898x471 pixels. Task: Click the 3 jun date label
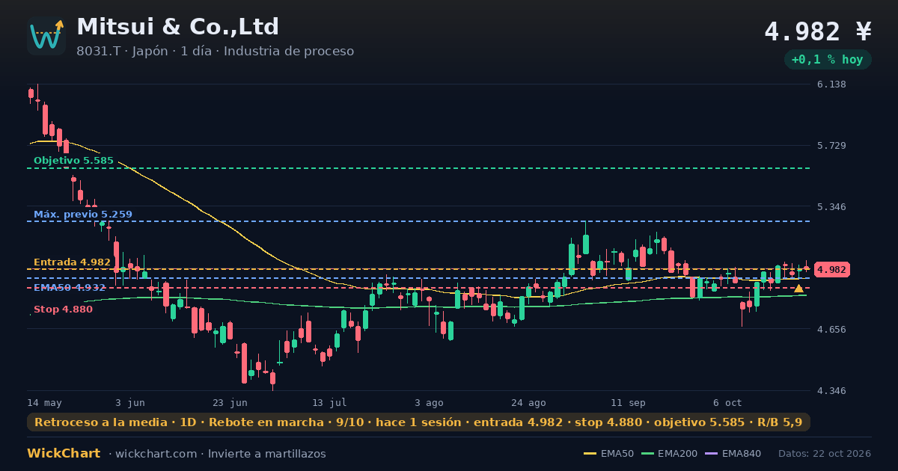click(130, 403)
